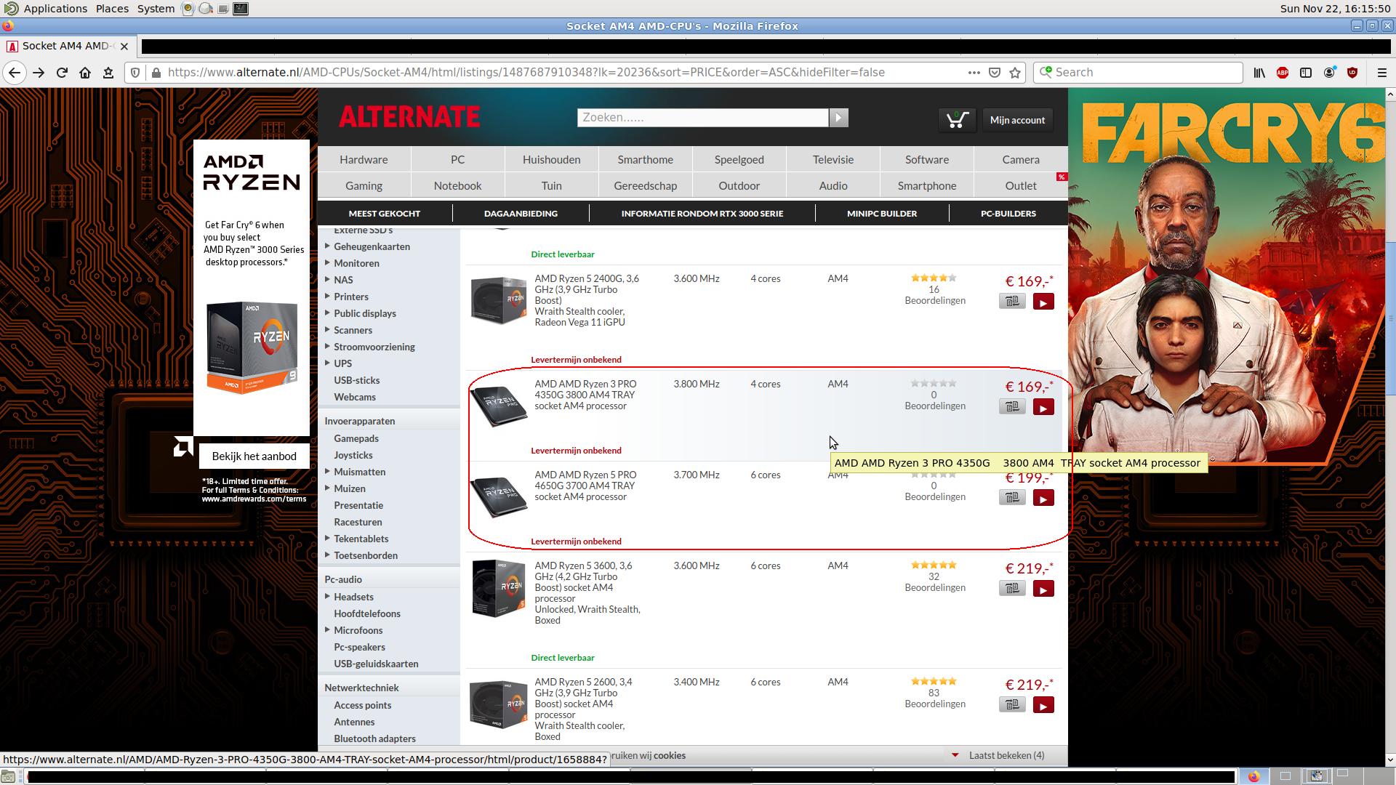Open the PC-BUILDERS tab
This screenshot has width=1396, height=785.
tap(1008, 214)
